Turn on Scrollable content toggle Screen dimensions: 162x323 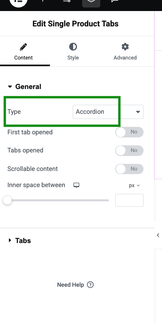click(x=129, y=169)
